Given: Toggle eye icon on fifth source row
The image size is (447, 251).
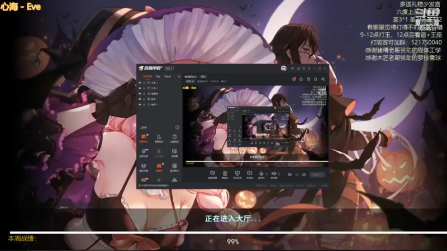Looking at the screenshot, I should click(x=140, y=104).
